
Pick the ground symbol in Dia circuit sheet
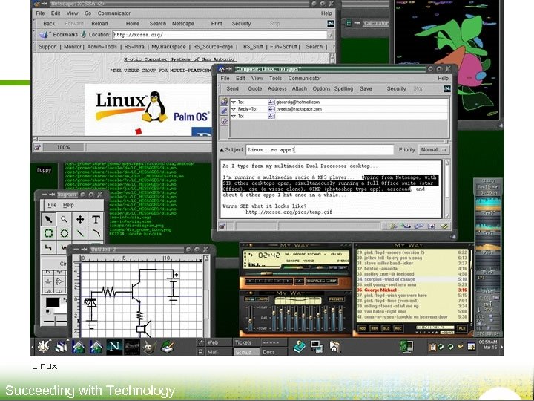(48, 281)
